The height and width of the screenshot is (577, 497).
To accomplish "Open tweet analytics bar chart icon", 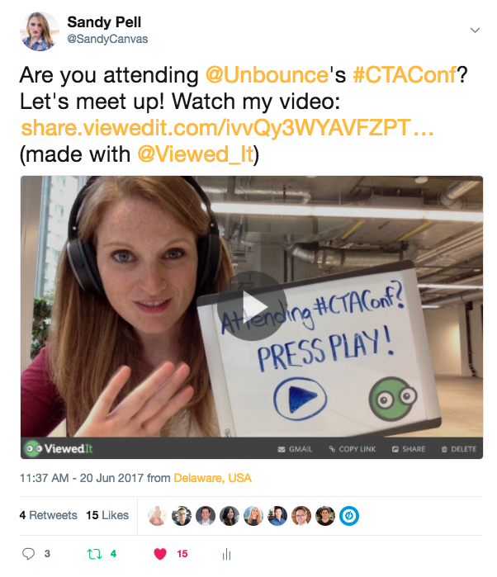I will [x=226, y=554].
